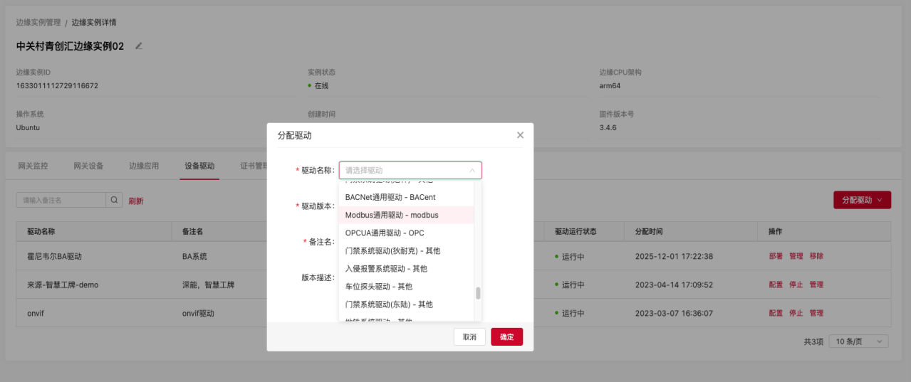Click the 驱动运行状态 column header
Image resolution: width=911 pixels, height=382 pixels.
[576, 232]
